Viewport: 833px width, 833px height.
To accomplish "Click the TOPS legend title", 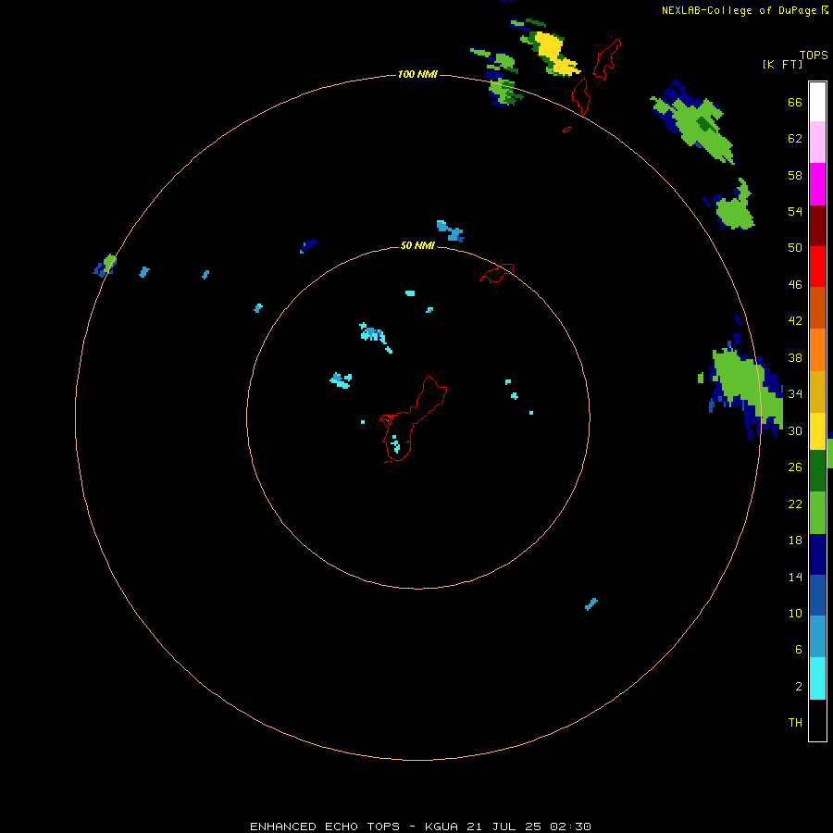I will click(814, 56).
